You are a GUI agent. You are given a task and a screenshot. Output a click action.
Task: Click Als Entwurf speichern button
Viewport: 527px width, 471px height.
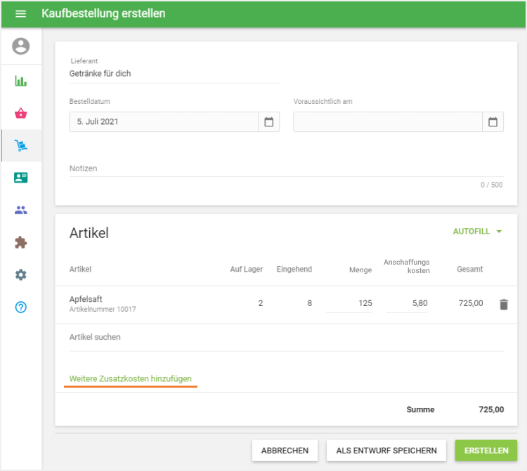[386, 451]
